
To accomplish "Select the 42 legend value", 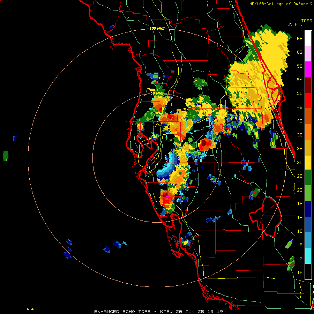I will coord(300,121).
